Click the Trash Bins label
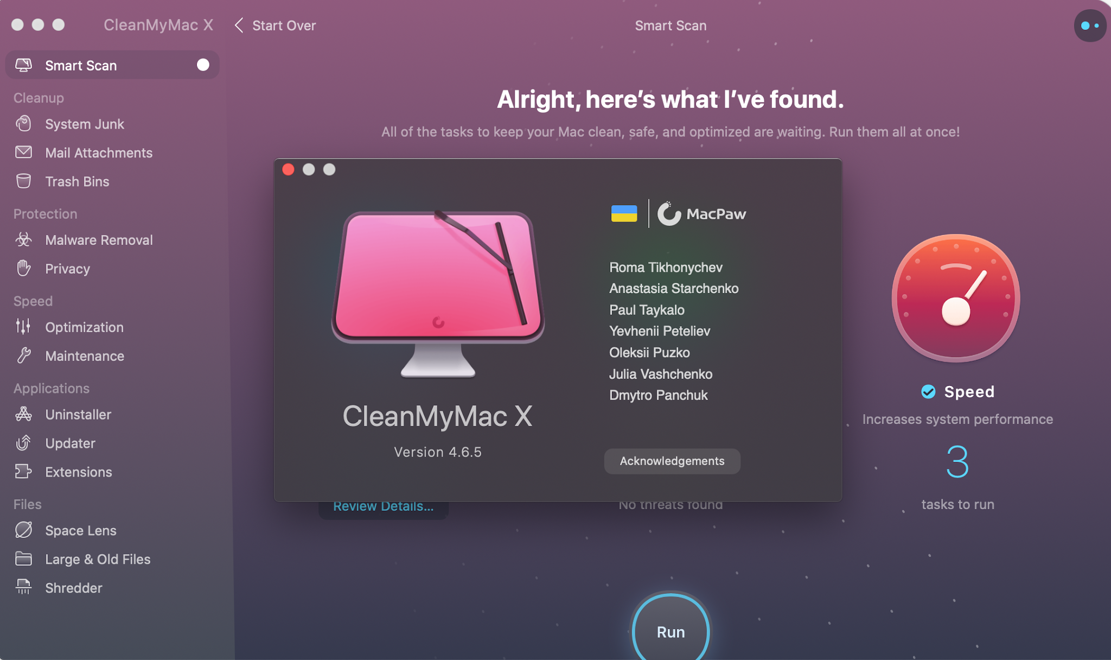 tap(77, 182)
